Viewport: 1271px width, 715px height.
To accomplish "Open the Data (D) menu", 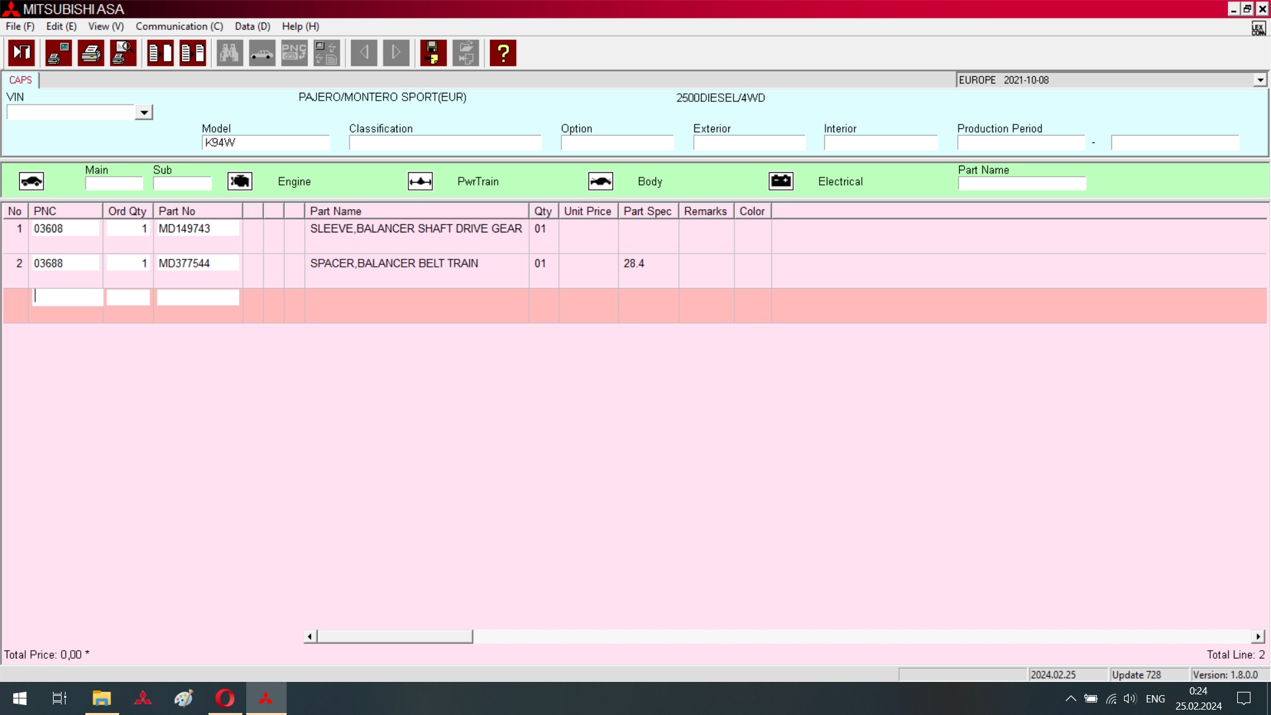I will point(252,26).
